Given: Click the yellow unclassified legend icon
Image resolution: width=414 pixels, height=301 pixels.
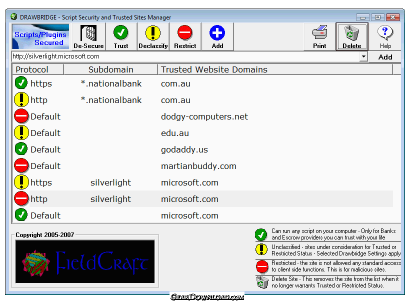Looking at the screenshot, I should 261,249.
